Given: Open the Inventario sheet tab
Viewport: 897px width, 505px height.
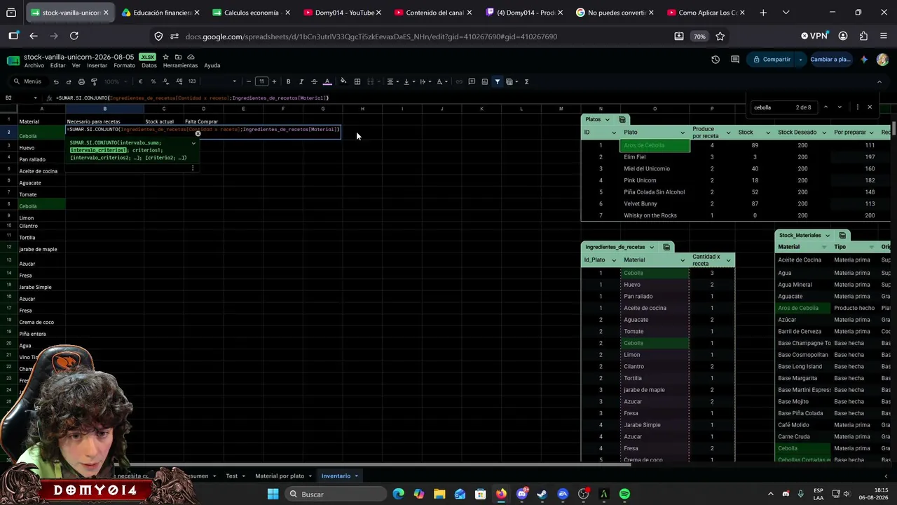Looking at the screenshot, I should point(336,476).
